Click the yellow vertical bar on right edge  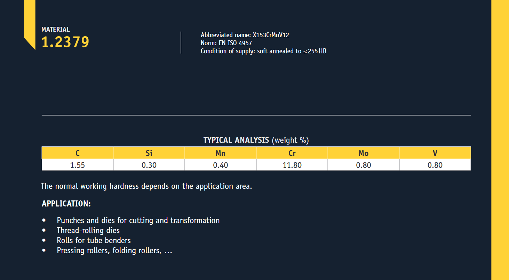click(x=500, y=139)
